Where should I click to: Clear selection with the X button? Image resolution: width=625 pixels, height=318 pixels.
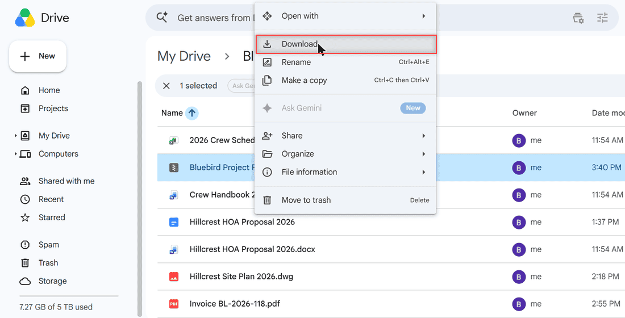[x=166, y=86]
